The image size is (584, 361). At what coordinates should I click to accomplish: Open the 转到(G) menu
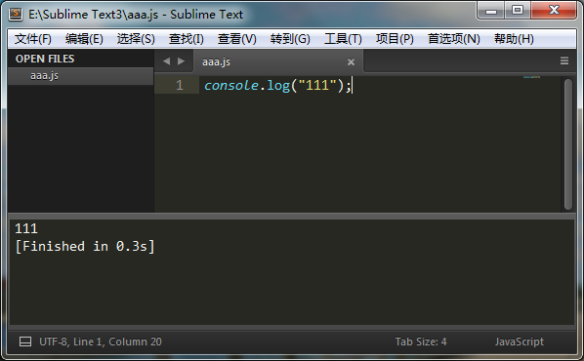[x=290, y=39]
